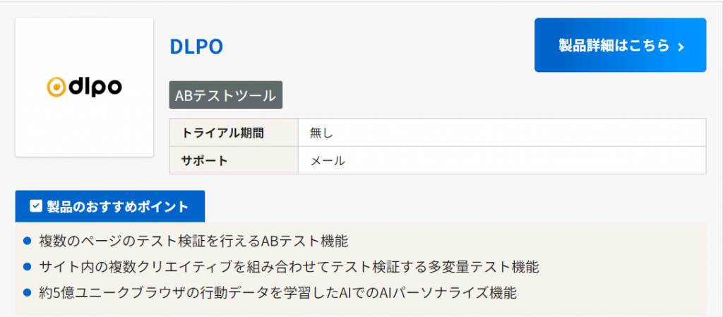The width and height of the screenshot is (723, 317).
Task: Open the dlpo logo image
Action: pyautogui.click(x=84, y=87)
